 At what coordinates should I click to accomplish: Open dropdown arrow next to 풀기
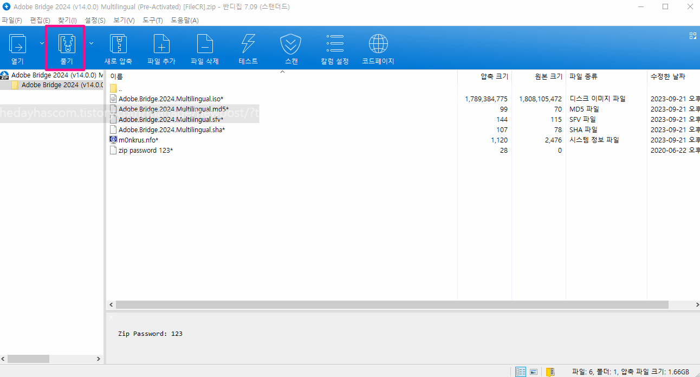(91, 43)
